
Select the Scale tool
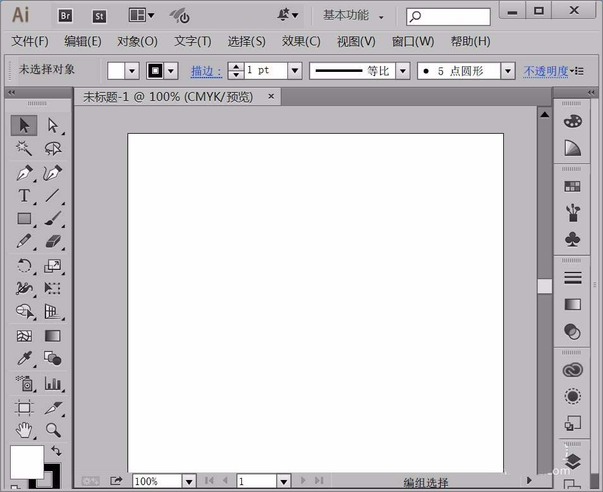click(52, 266)
